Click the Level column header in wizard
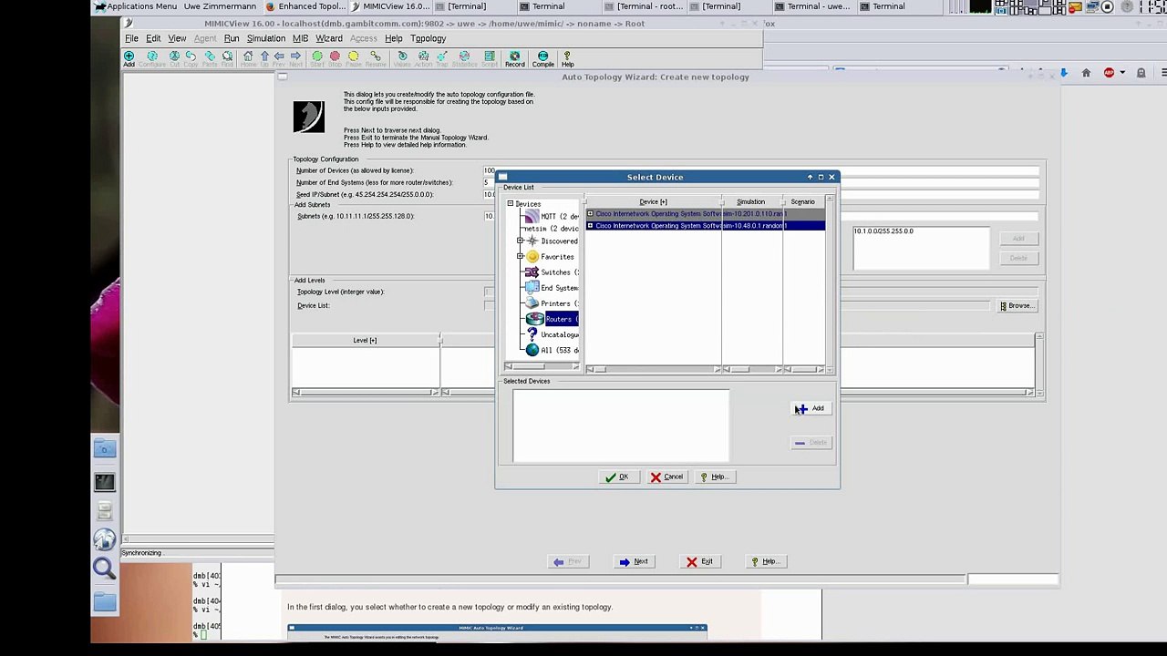This screenshot has height=656, width=1167. tap(365, 340)
